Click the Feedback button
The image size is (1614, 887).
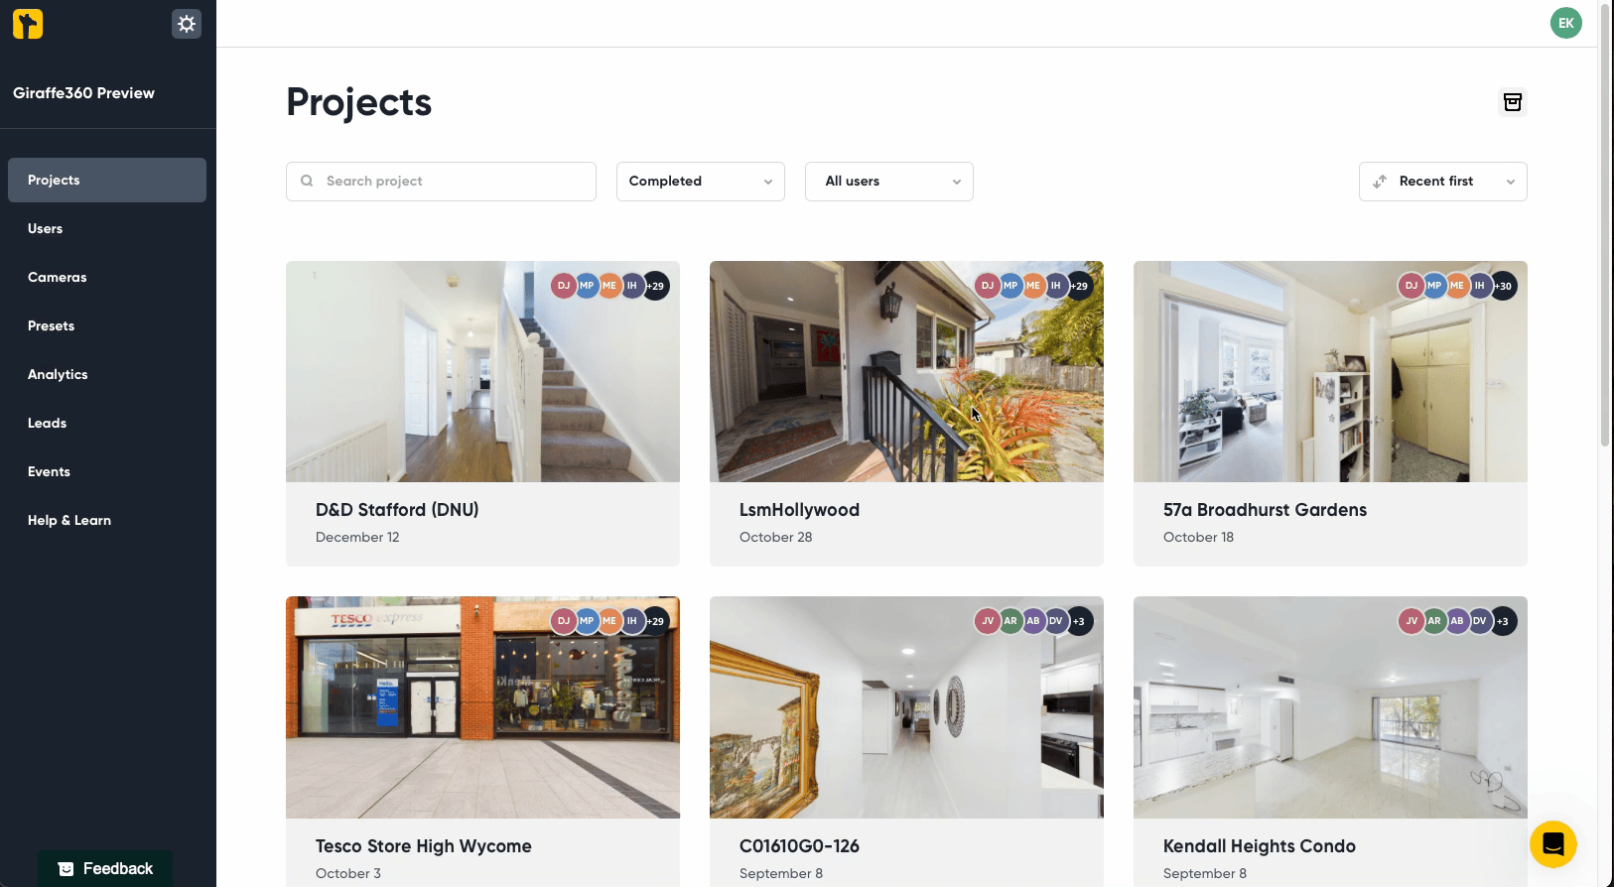(105, 868)
